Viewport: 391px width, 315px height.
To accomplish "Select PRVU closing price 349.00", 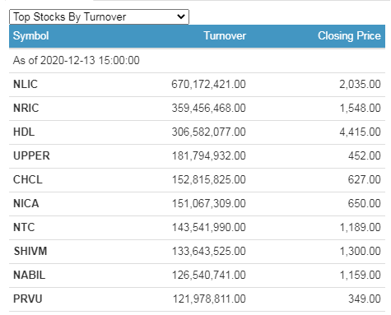I will tap(365, 299).
